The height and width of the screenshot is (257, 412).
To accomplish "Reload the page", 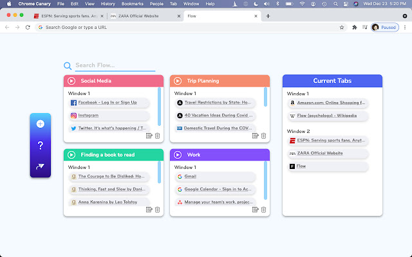I will pos(28,27).
